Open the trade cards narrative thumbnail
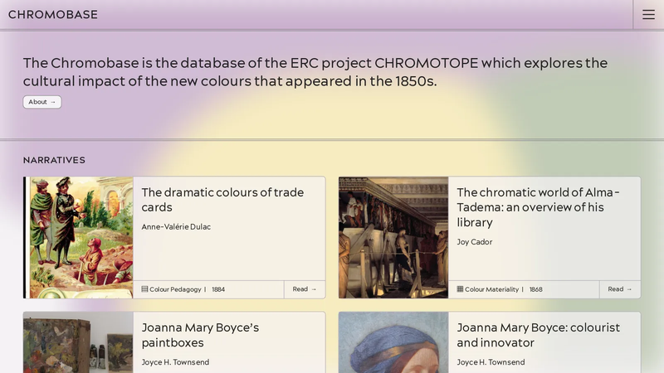Viewport: 664px width, 373px height. (x=78, y=237)
